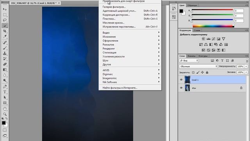Open Галерея фильтров menu item
Screen dimensions: 250x141
pyautogui.click(x=130, y=7)
